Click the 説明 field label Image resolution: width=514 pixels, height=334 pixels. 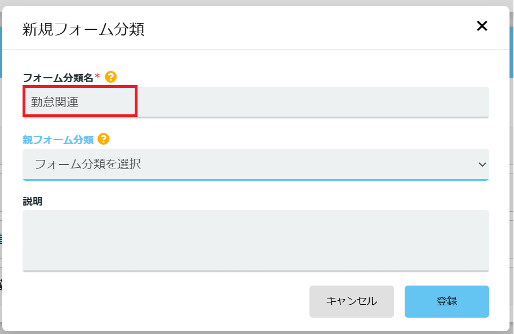click(x=33, y=202)
